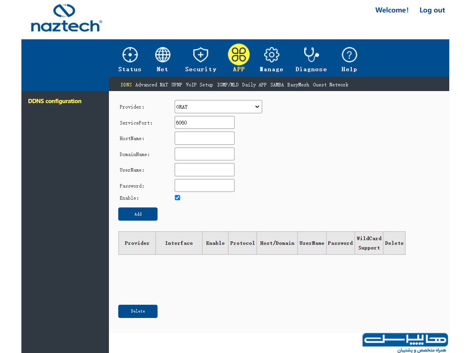Click the Delete column header in table

(394, 243)
